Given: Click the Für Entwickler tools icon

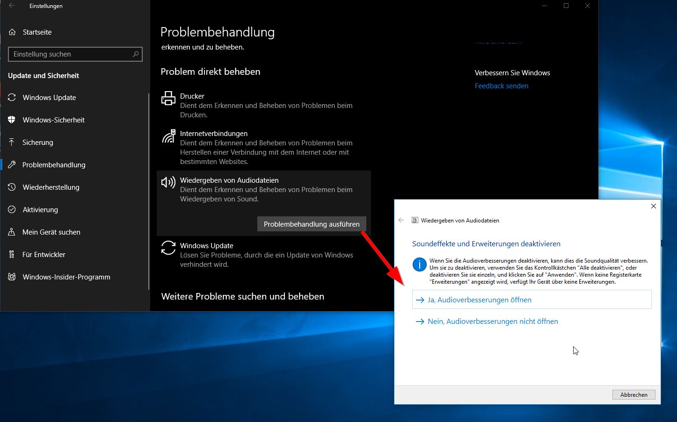Looking at the screenshot, I should (12, 255).
